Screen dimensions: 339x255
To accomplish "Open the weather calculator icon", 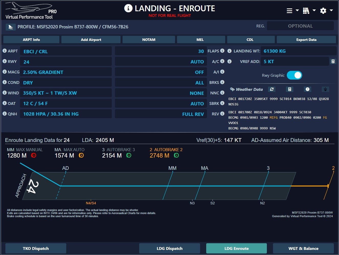I will tap(290, 89).
